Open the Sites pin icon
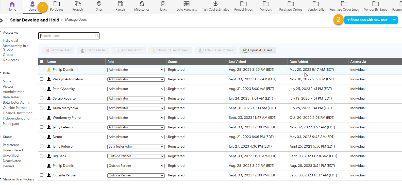The height and width of the screenshot is (185, 402). [x=99, y=4]
